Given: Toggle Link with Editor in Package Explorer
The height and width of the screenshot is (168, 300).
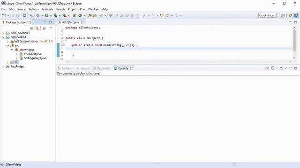Looking at the screenshot, I should click(x=37, y=28).
